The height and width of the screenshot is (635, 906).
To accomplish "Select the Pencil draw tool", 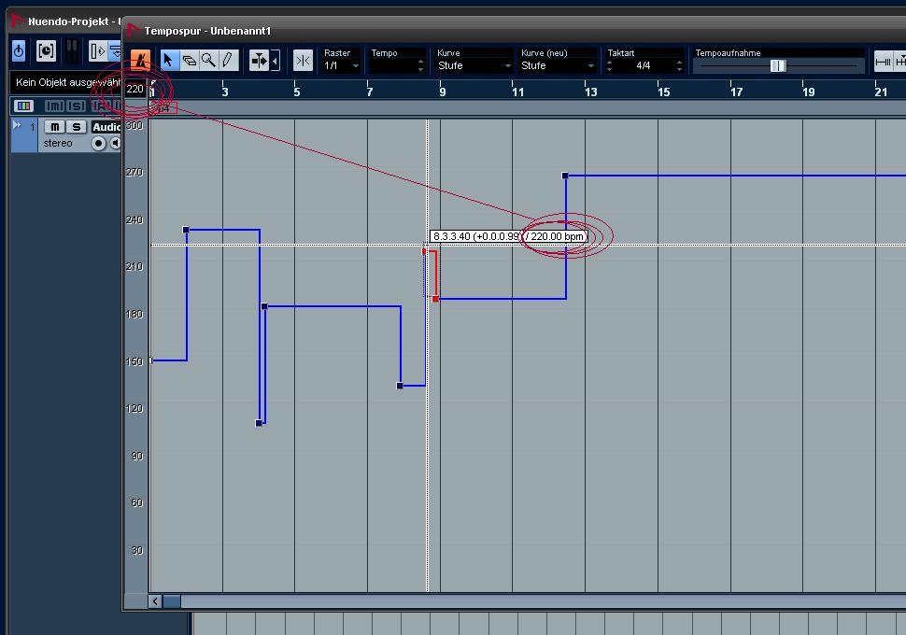I will 228,60.
